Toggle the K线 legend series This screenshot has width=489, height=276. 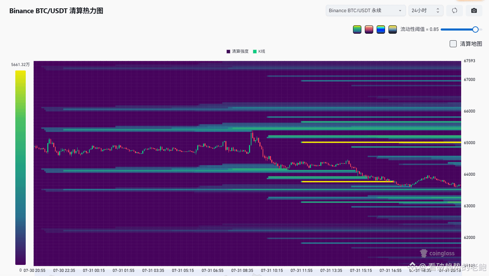point(259,51)
